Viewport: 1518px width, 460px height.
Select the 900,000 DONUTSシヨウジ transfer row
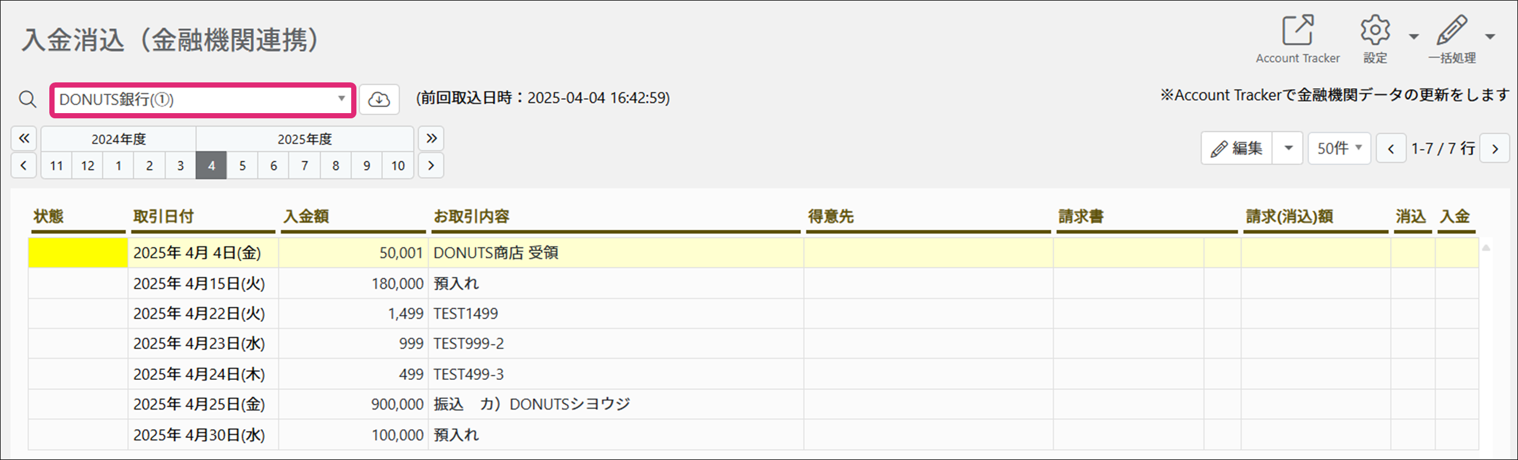tap(531, 405)
